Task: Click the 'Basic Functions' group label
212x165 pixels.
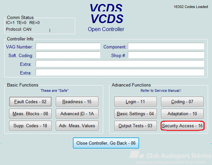Action: (x=23, y=85)
